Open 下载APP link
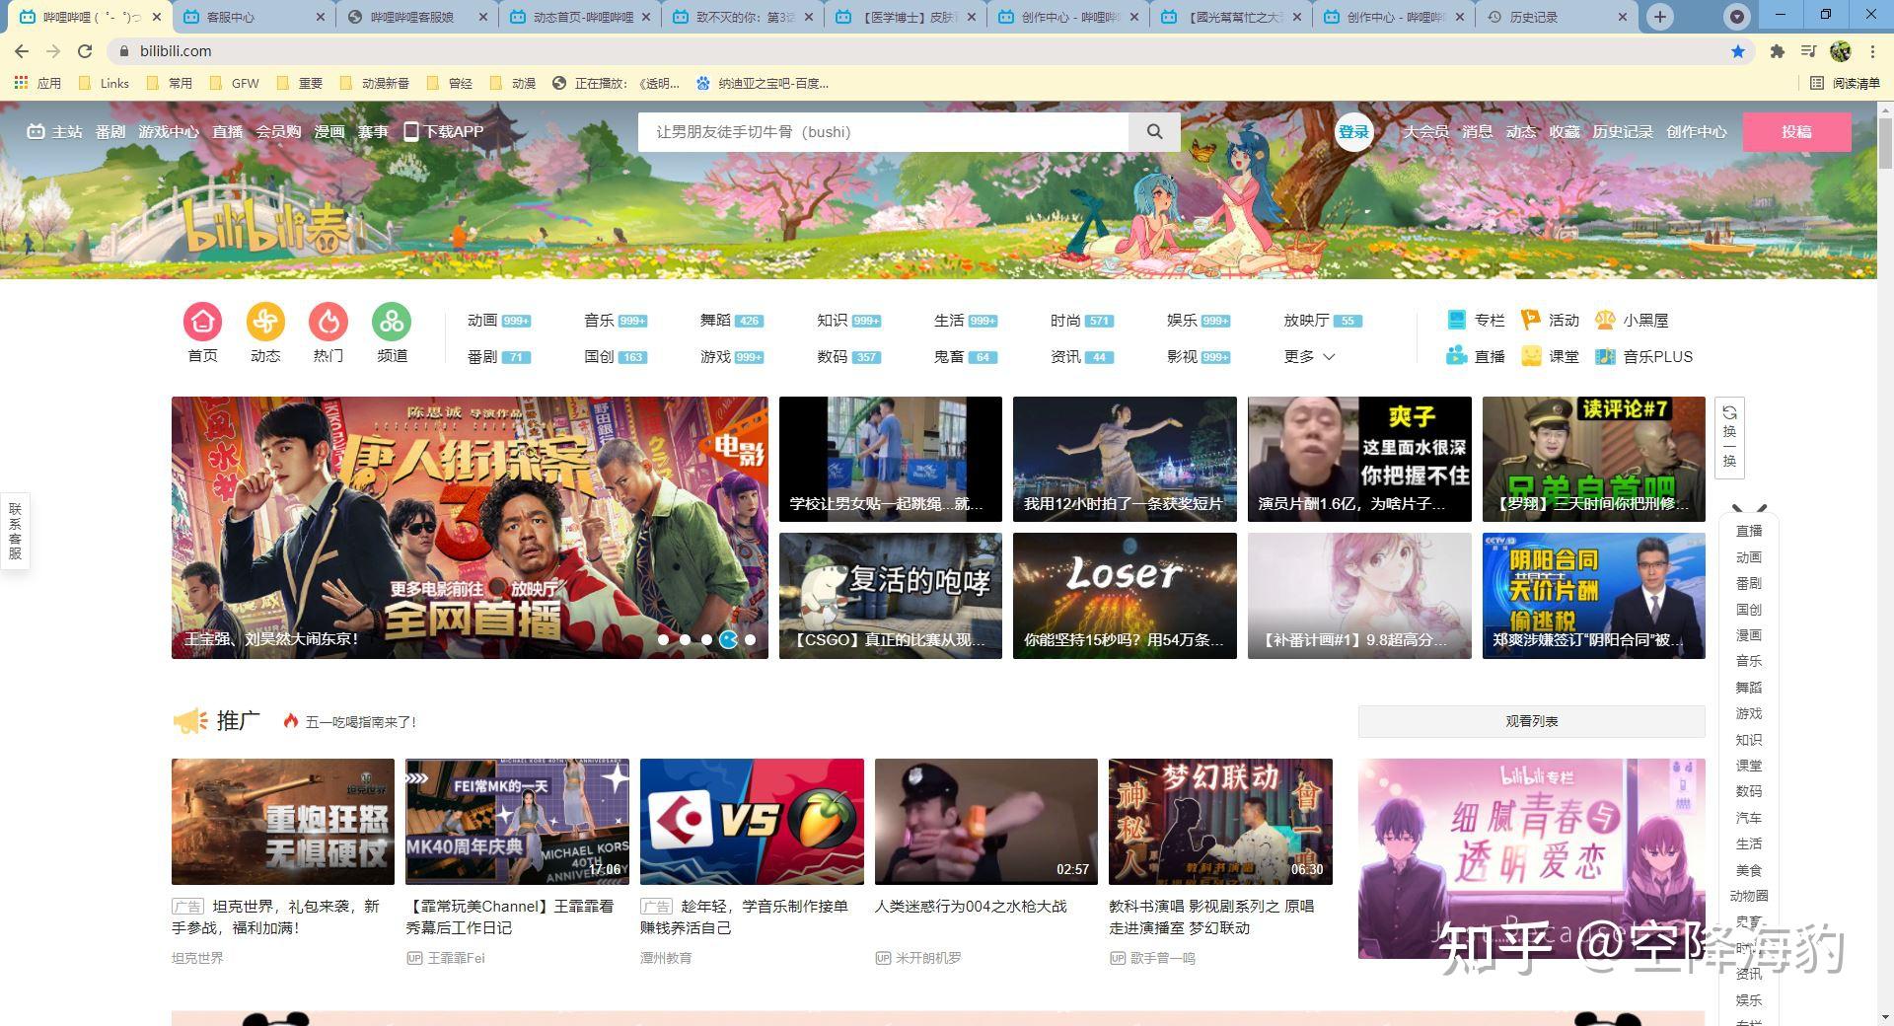 (444, 131)
